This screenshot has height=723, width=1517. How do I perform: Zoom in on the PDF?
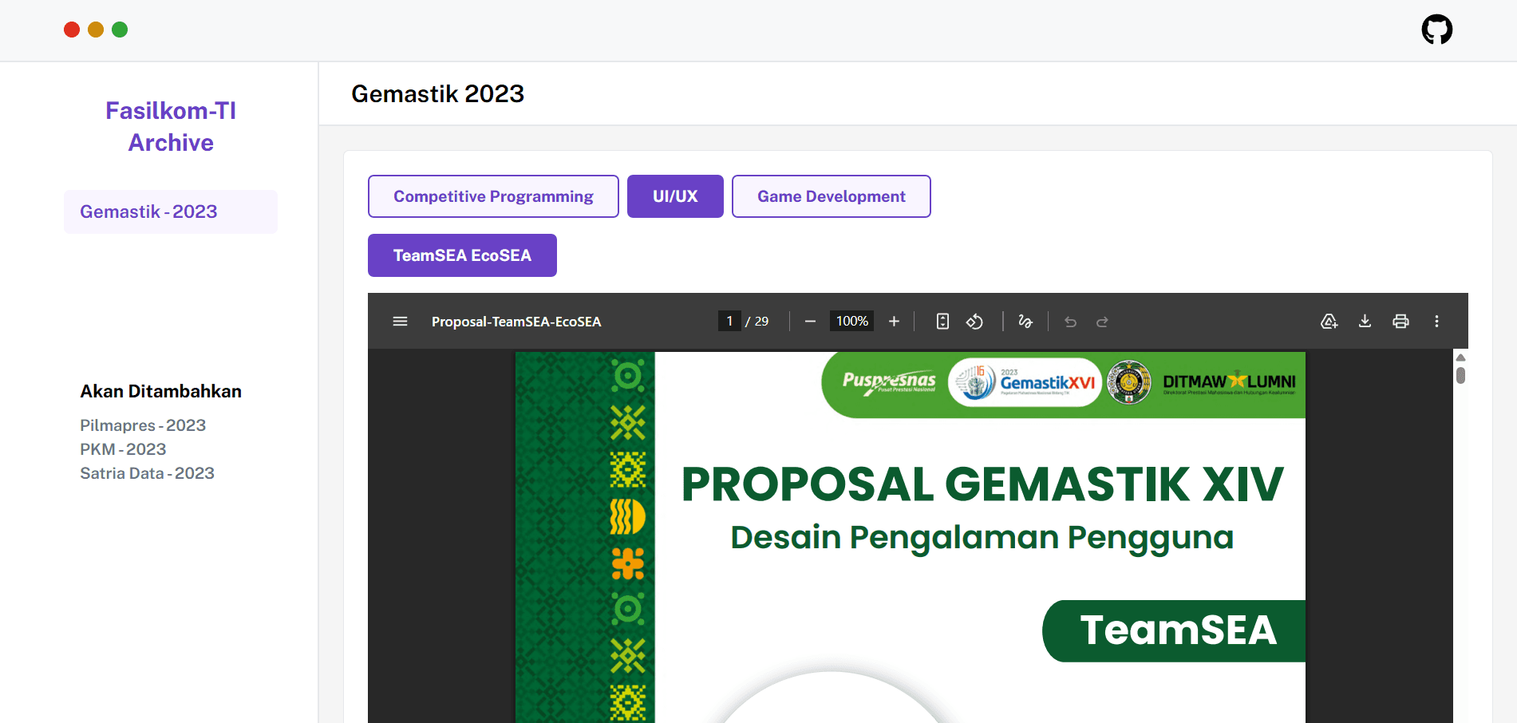click(x=894, y=322)
